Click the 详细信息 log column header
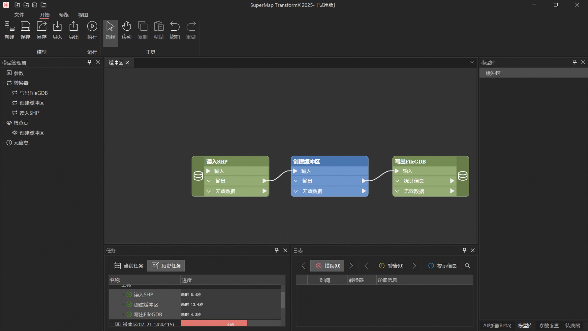The image size is (588, 331). 424,280
